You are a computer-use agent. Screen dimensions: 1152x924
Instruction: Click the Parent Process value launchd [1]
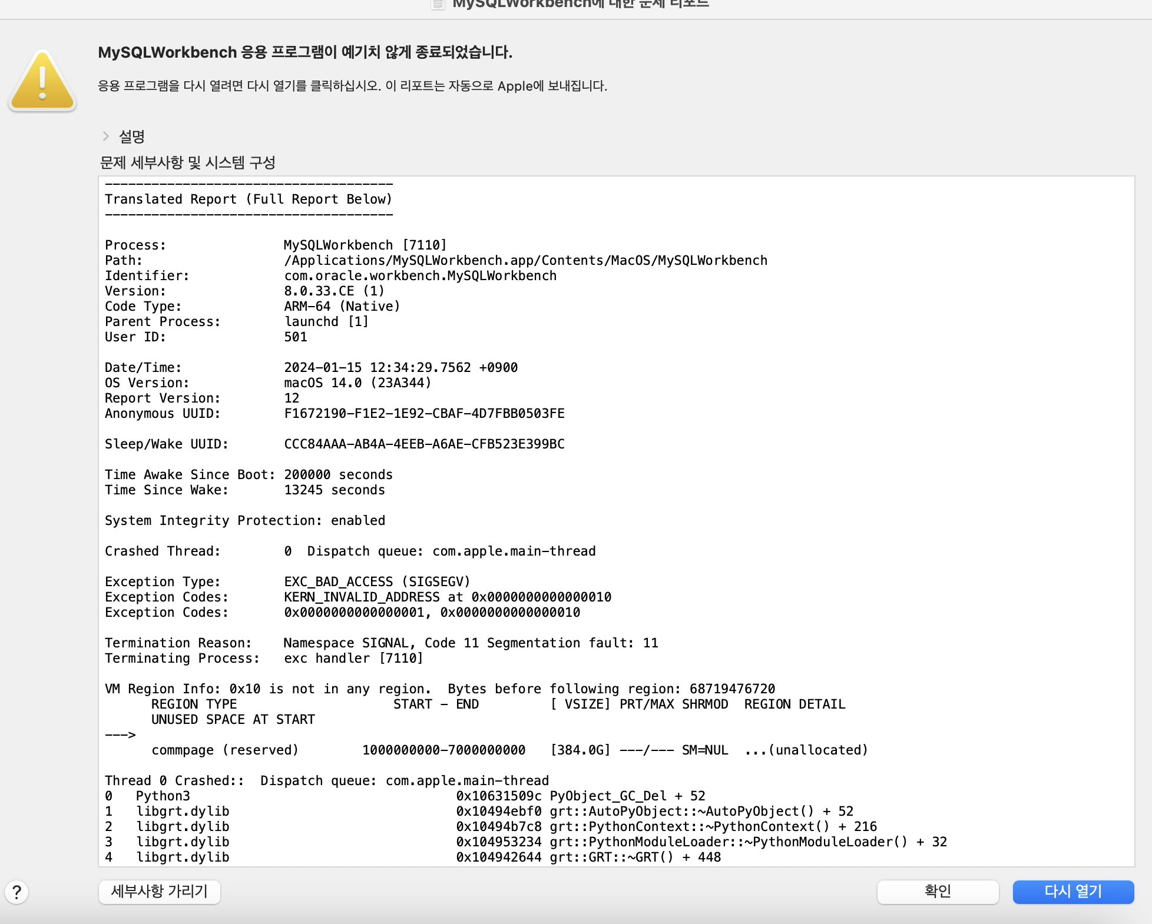(327, 322)
